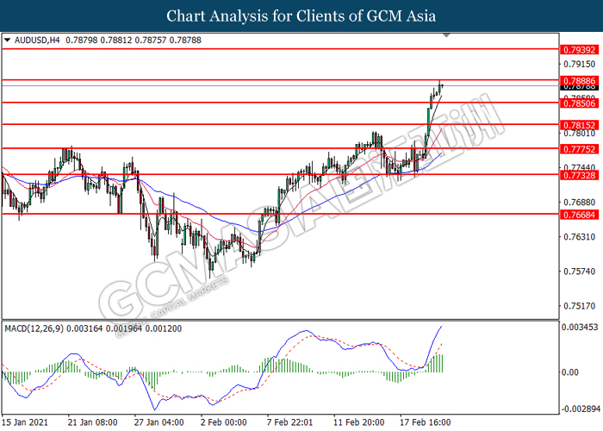Screen dimensions: 603x431
Task: Click the 7 Feb 22:01 time label
Action: pos(290,422)
